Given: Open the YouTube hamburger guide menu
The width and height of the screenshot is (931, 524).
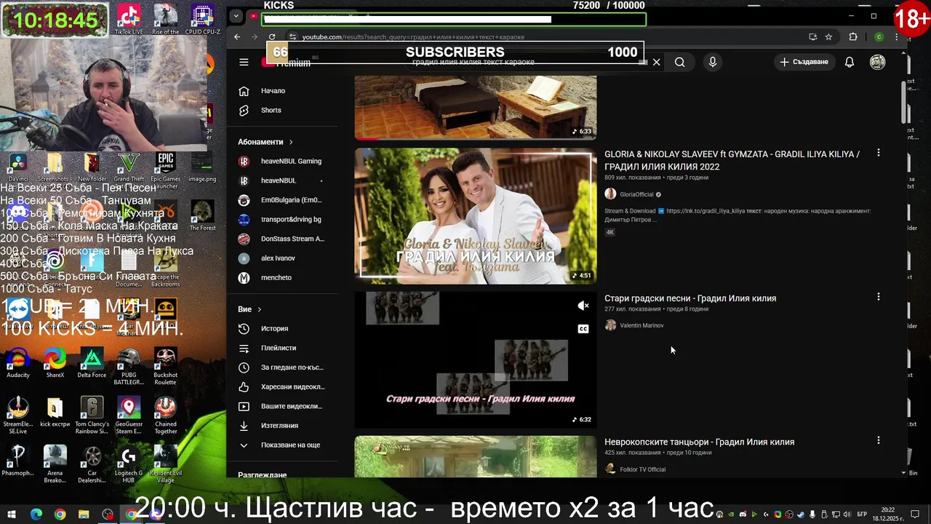Looking at the screenshot, I should [x=244, y=62].
